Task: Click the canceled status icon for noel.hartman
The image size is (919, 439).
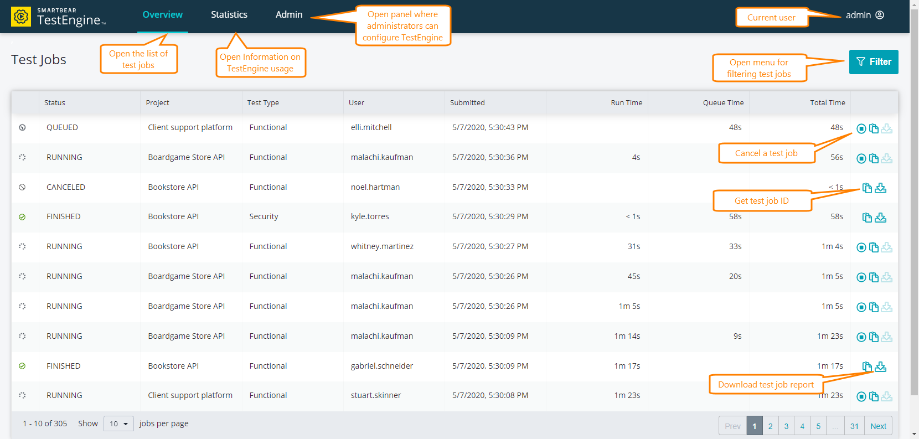Action: click(22, 187)
